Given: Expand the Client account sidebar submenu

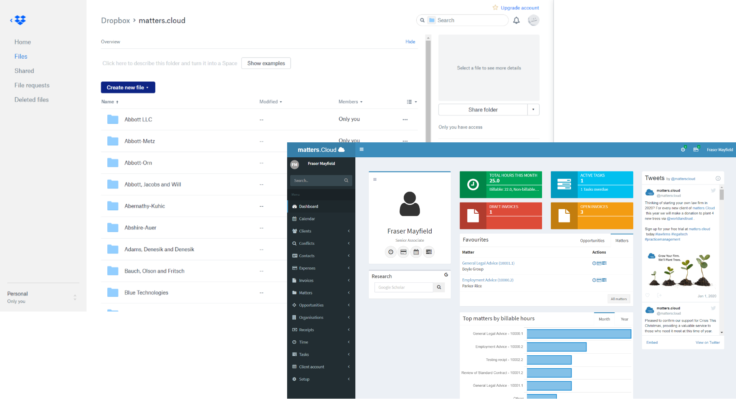Looking at the screenshot, I should coord(349,367).
